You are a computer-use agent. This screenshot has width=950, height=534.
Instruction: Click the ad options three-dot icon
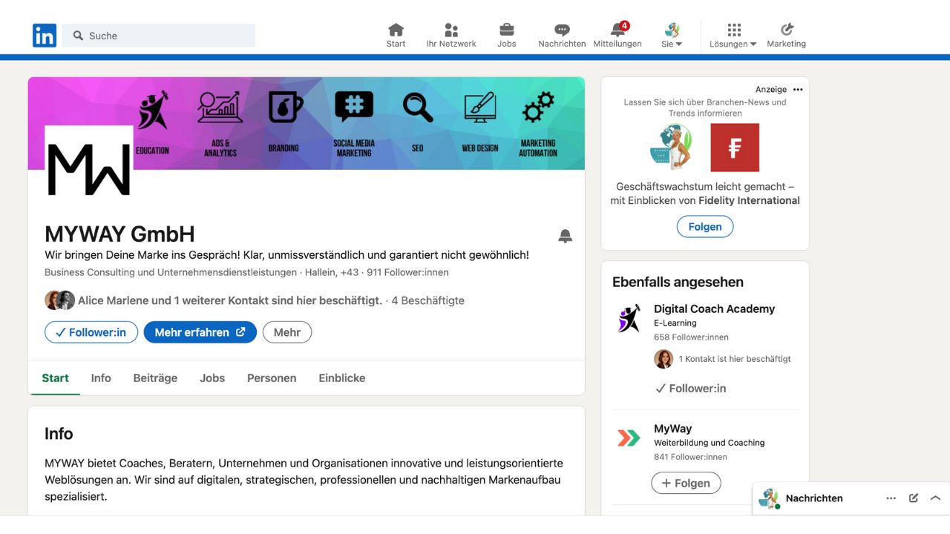pyautogui.click(x=798, y=90)
